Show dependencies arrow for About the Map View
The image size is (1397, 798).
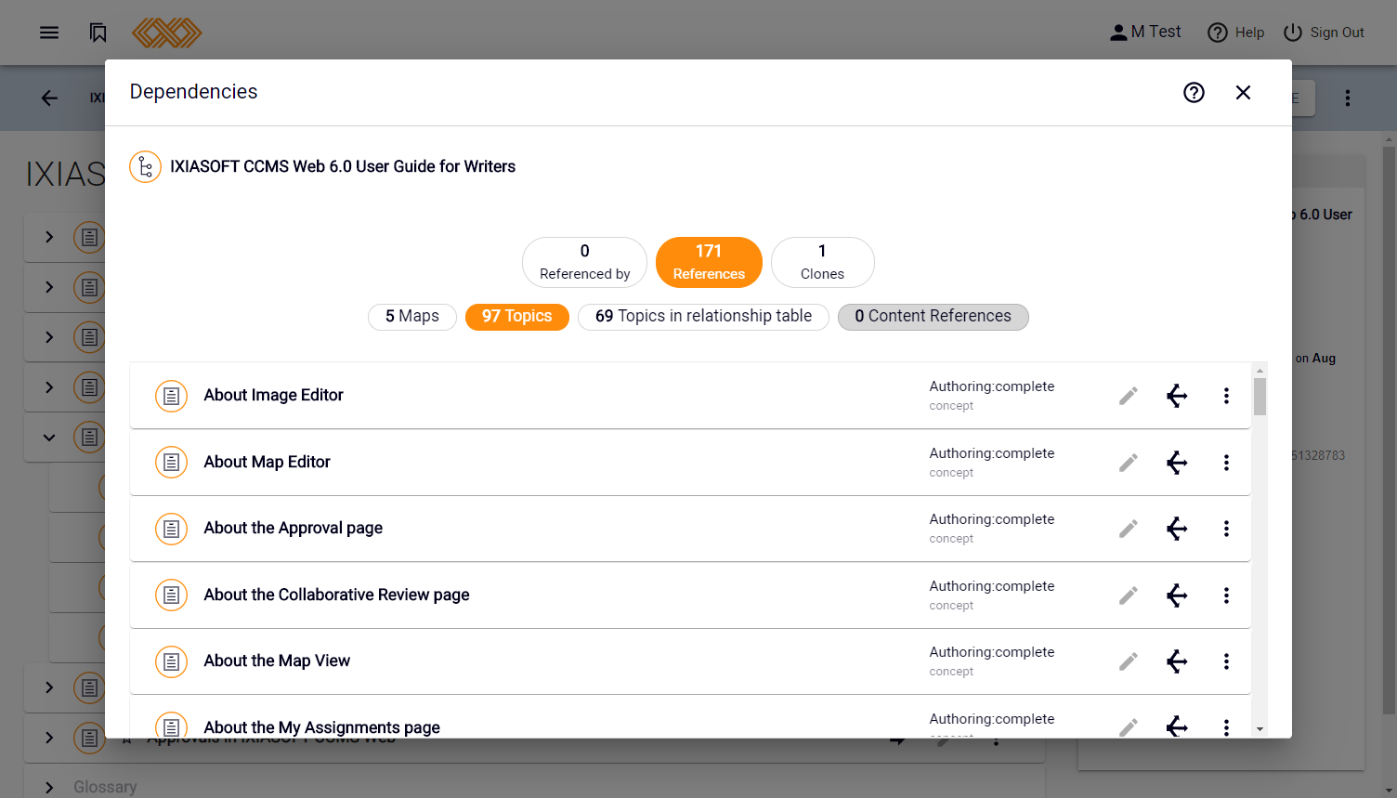pos(1177,661)
